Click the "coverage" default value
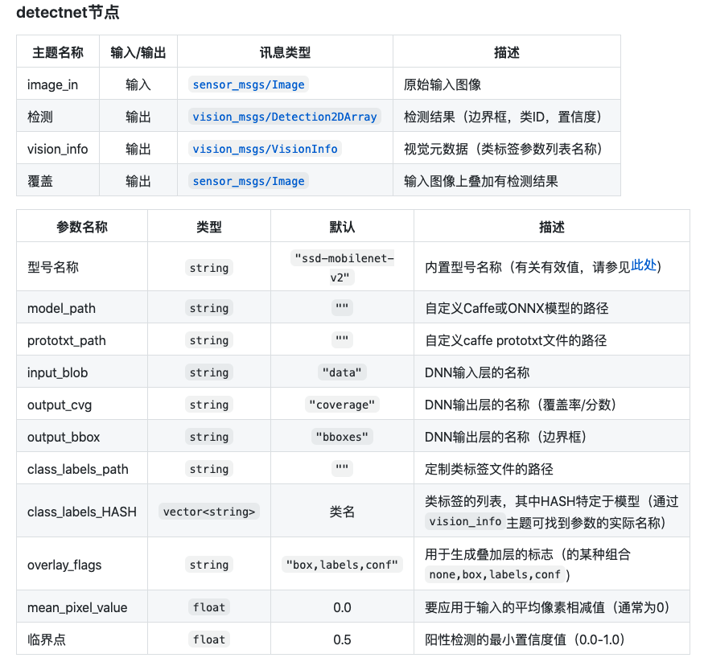 point(342,405)
